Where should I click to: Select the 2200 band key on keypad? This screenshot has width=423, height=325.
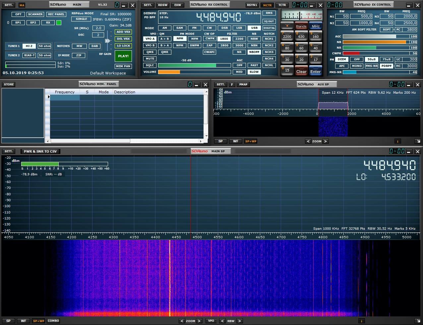coord(287,36)
